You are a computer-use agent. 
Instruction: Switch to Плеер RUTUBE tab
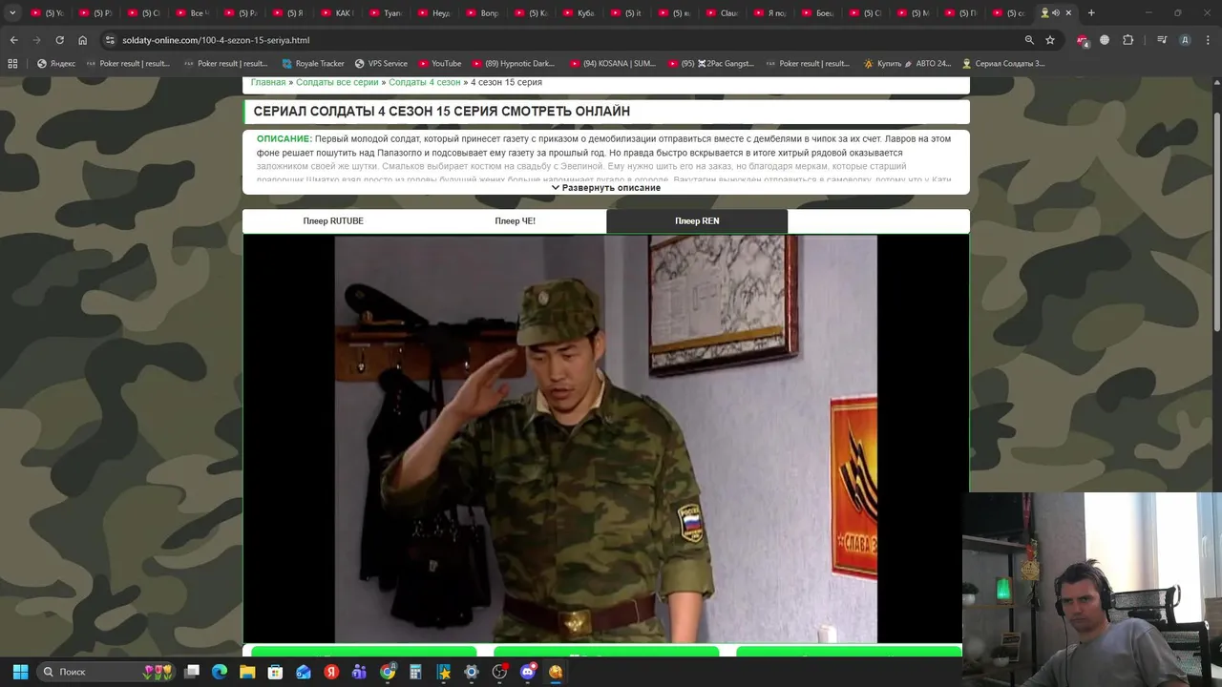(333, 221)
